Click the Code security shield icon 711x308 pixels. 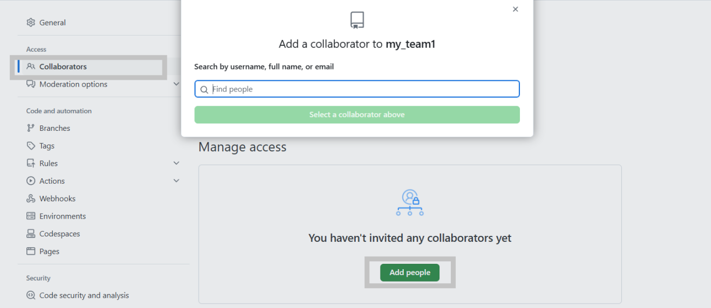(31, 295)
